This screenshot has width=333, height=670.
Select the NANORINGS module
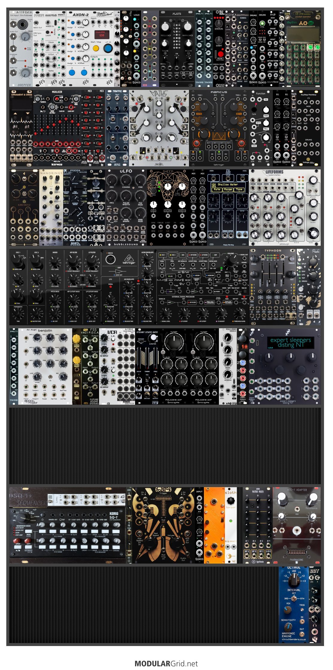tap(51, 208)
